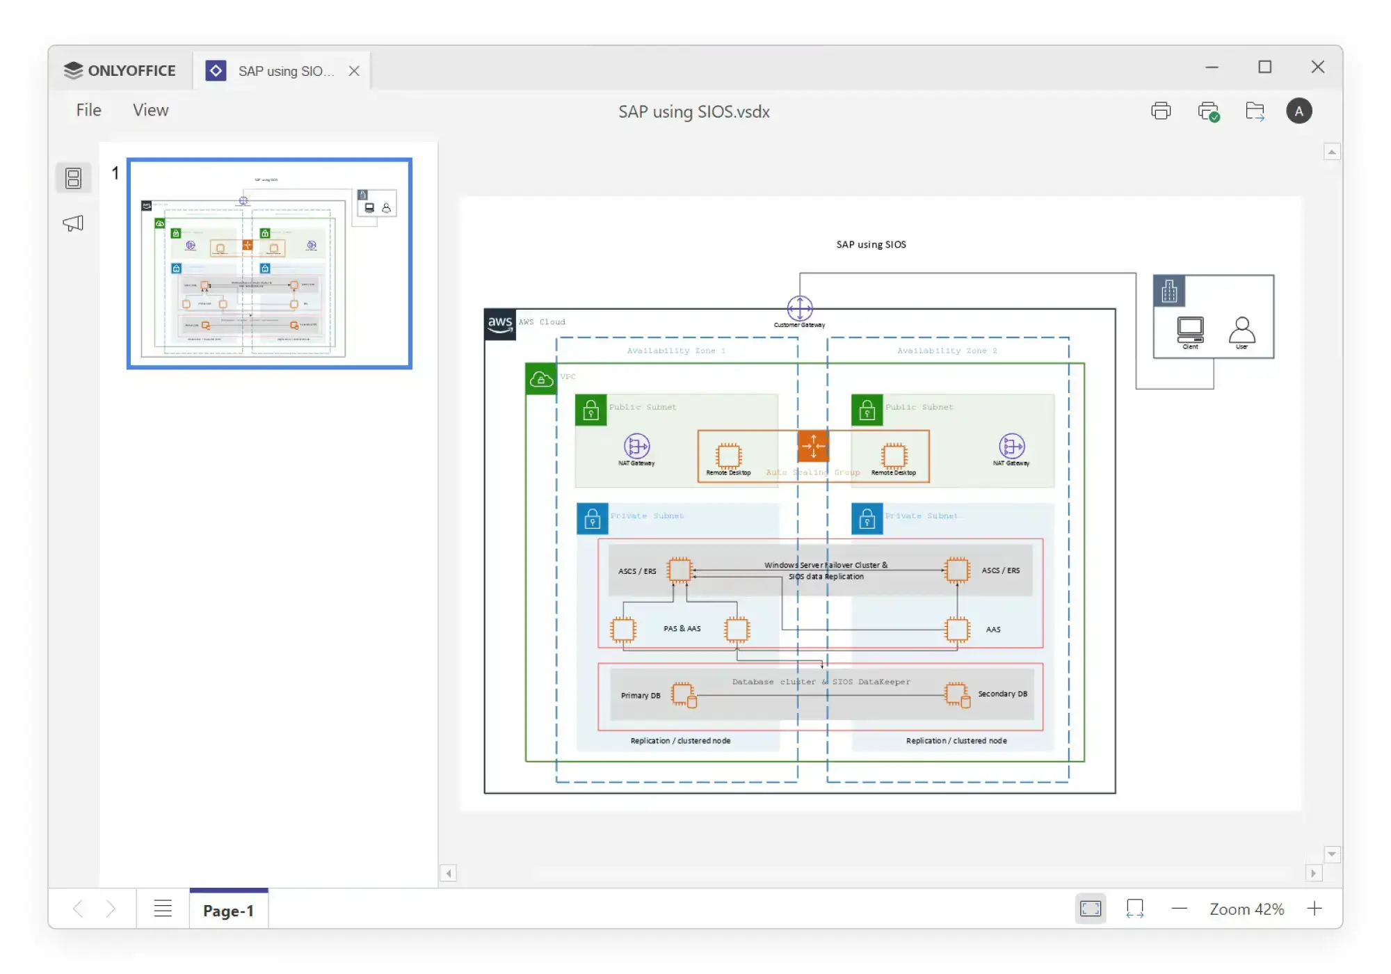The width and height of the screenshot is (1391, 974).
Task: Go to next page arrow
Action: (111, 909)
